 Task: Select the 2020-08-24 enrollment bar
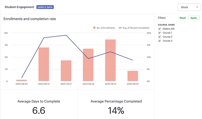point(88,65)
